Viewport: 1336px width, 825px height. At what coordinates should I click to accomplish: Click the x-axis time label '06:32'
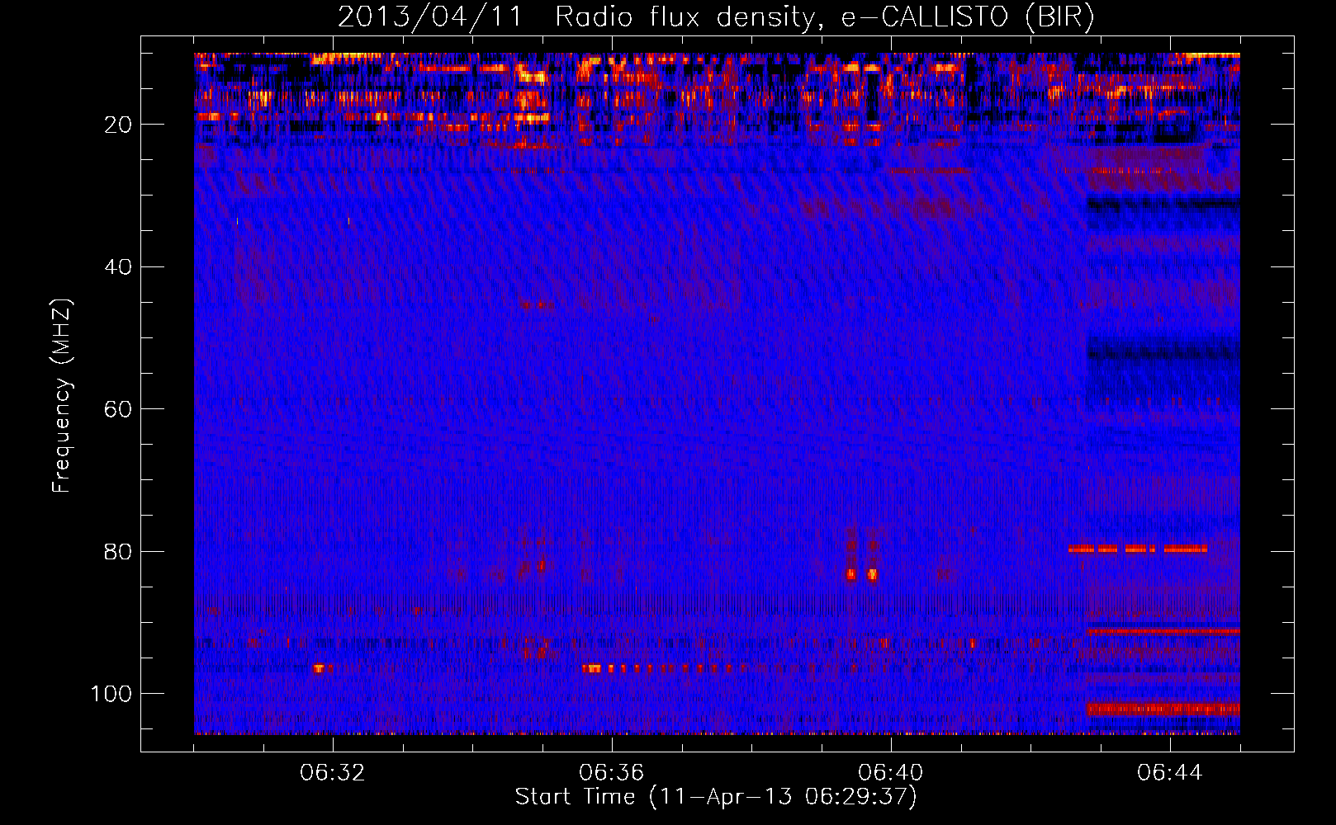[333, 773]
